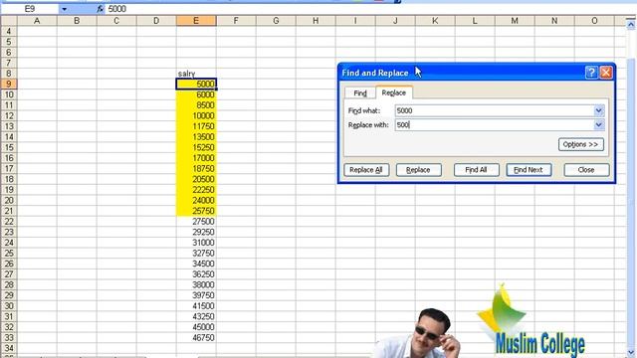Select column E header

[196, 21]
